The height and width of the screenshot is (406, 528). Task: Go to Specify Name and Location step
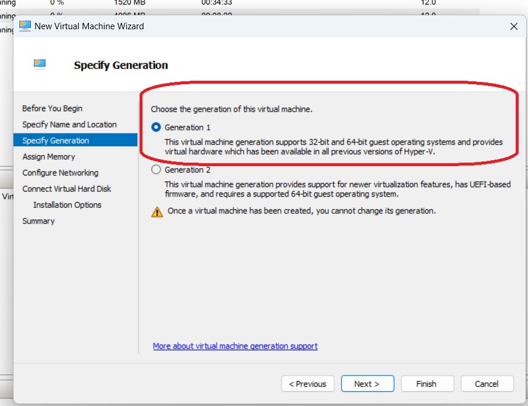click(x=70, y=125)
